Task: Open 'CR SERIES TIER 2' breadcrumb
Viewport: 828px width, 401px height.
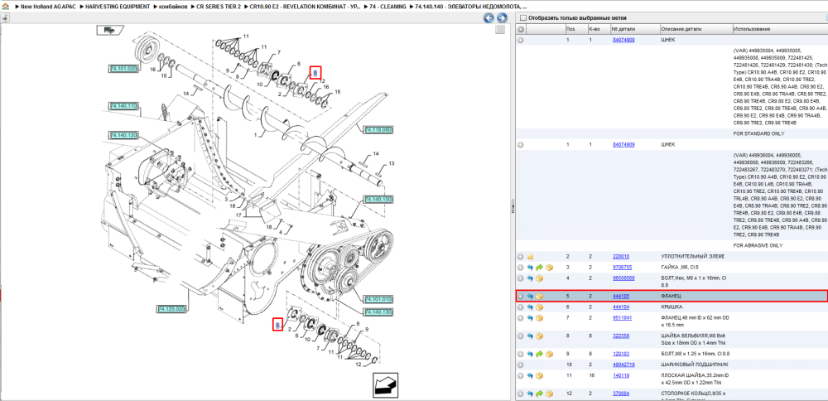Action: tap(219, 7)
